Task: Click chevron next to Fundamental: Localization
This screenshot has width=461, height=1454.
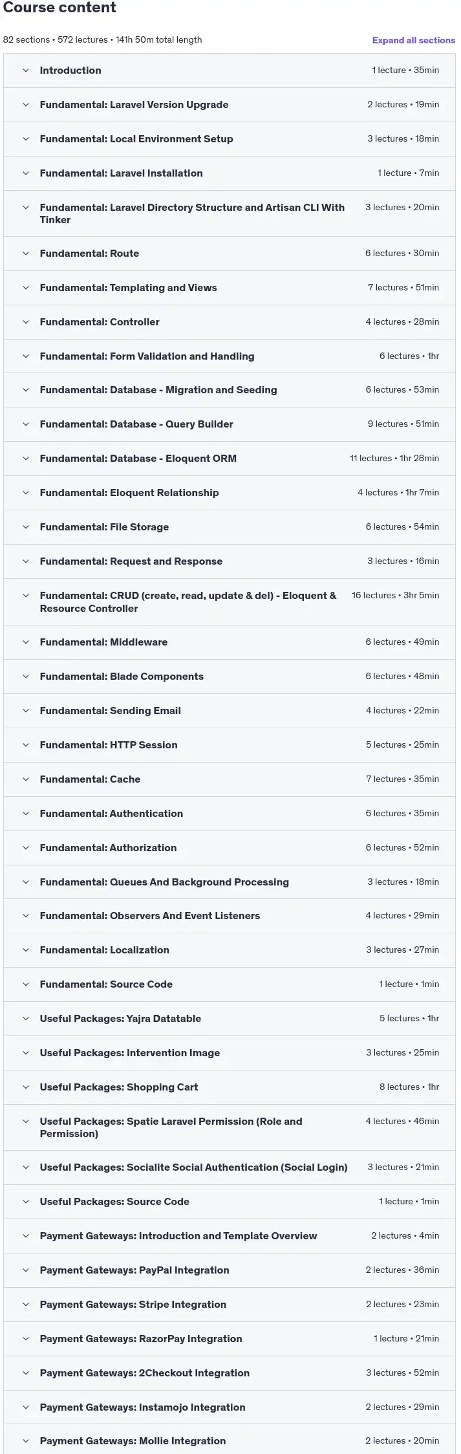Action: (x=26, y=950)
